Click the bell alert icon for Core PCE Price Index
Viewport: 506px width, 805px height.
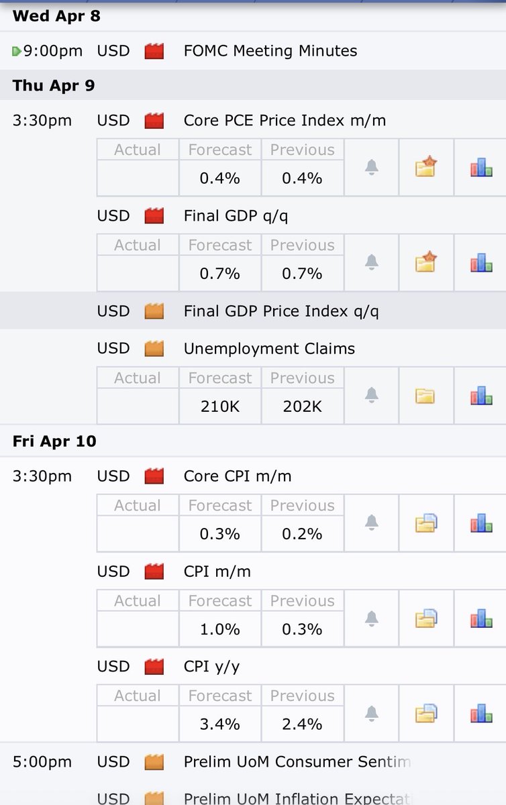pos(371,168)
